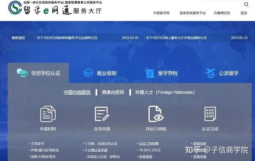Switch to the 就业报到 tab
Image resolution: width=255 pixels, height=161 pixels.
coord(100,73)
